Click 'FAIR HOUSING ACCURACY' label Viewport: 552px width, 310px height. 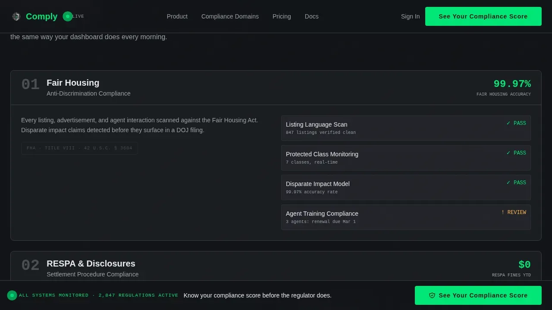(504, 94)
